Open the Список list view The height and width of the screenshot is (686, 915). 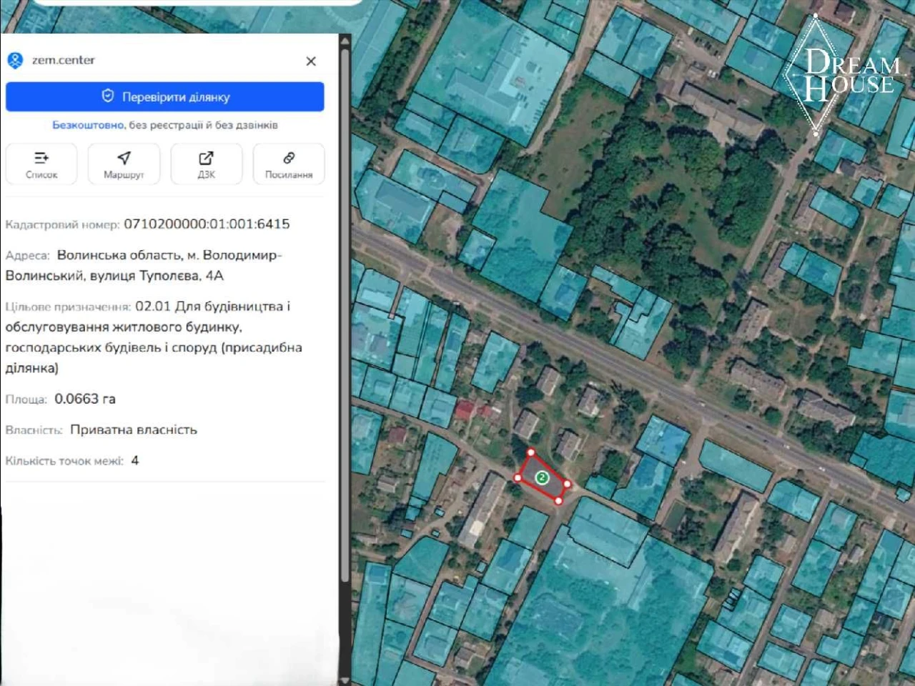coord(41,164)
